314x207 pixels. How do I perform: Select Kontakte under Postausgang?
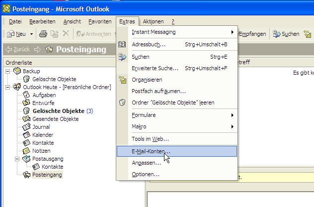[x=52, y=167]
